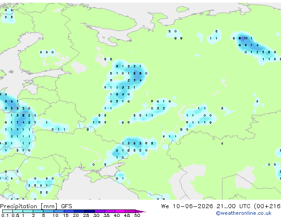Select the 20–25 mm dark blue legend swatch
The height and width of the screenshot is (217, 281).
pos(79,211)
